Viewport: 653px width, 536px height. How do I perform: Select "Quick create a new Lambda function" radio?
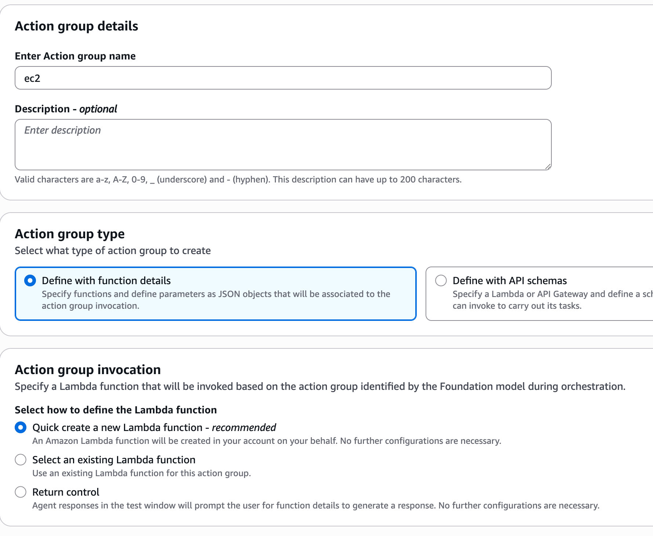(x=21, y=428)
